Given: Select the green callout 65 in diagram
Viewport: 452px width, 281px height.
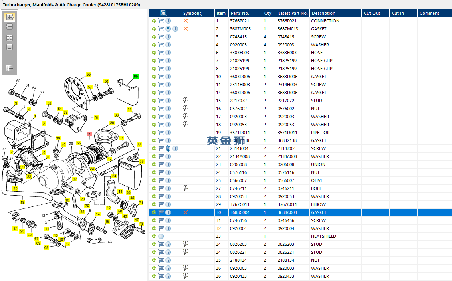Looking at the screenshot, I should point(136,76).
